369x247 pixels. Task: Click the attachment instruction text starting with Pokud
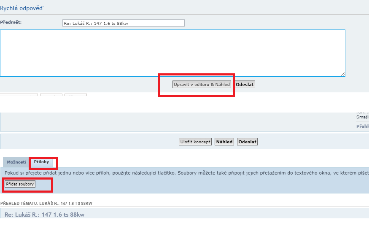click(x=169, y=173)
